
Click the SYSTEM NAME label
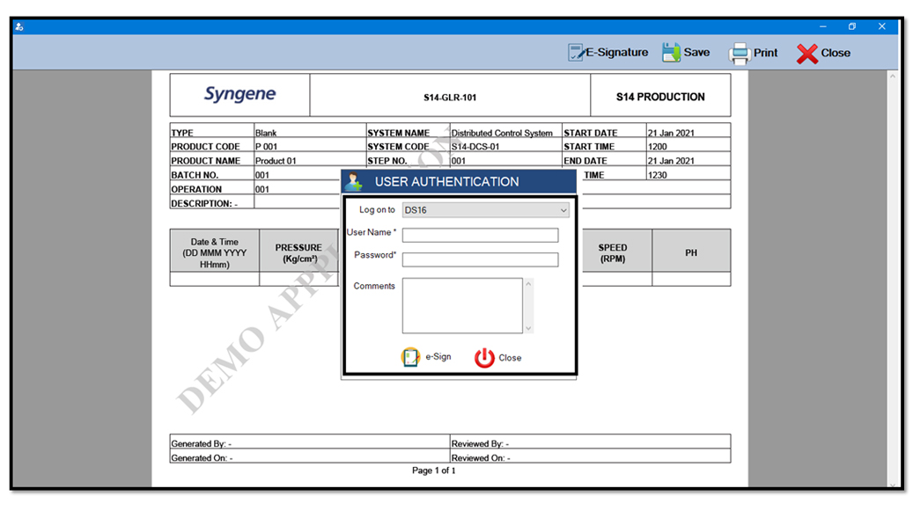(x=398, y=133)
